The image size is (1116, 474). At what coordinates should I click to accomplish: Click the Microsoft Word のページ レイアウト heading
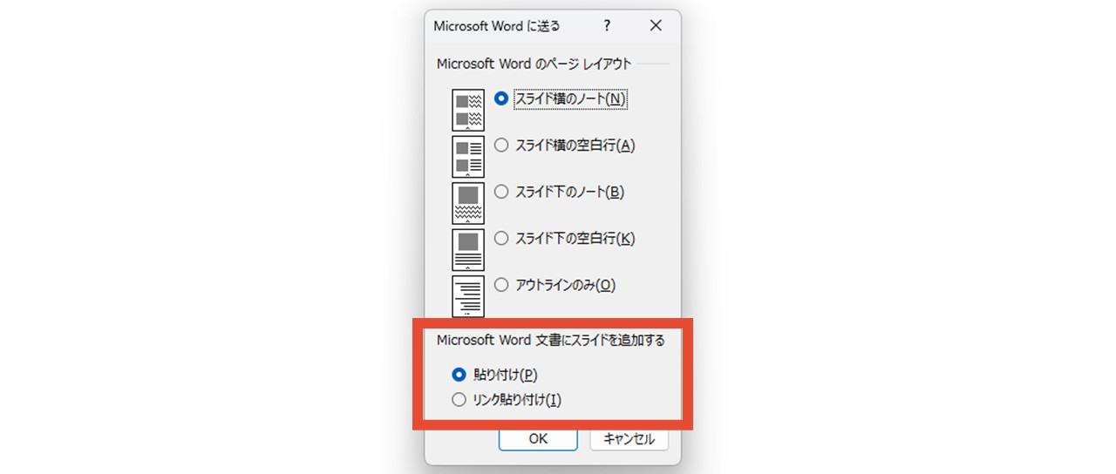(x=534, y=64)
